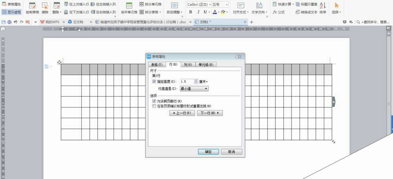
Task: Click 合并单元格 merge cells
Action: (129, 8)
